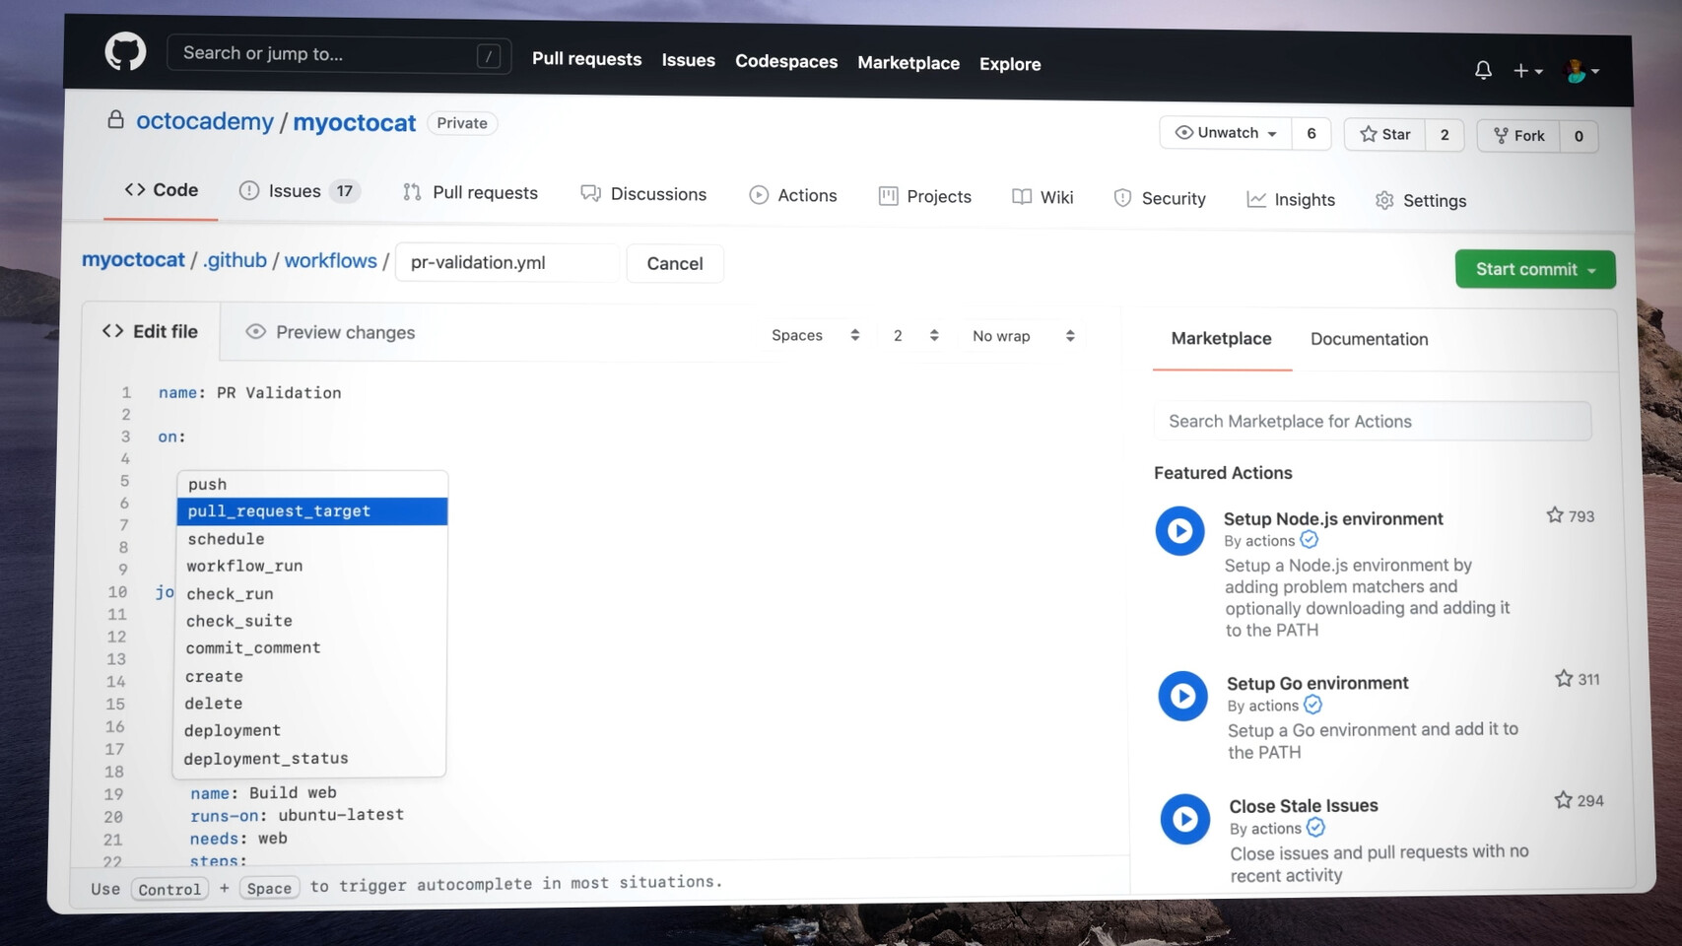1682x946 pixels.
Task: Switch to the Documentation tab
Action: click(1369, 339)
